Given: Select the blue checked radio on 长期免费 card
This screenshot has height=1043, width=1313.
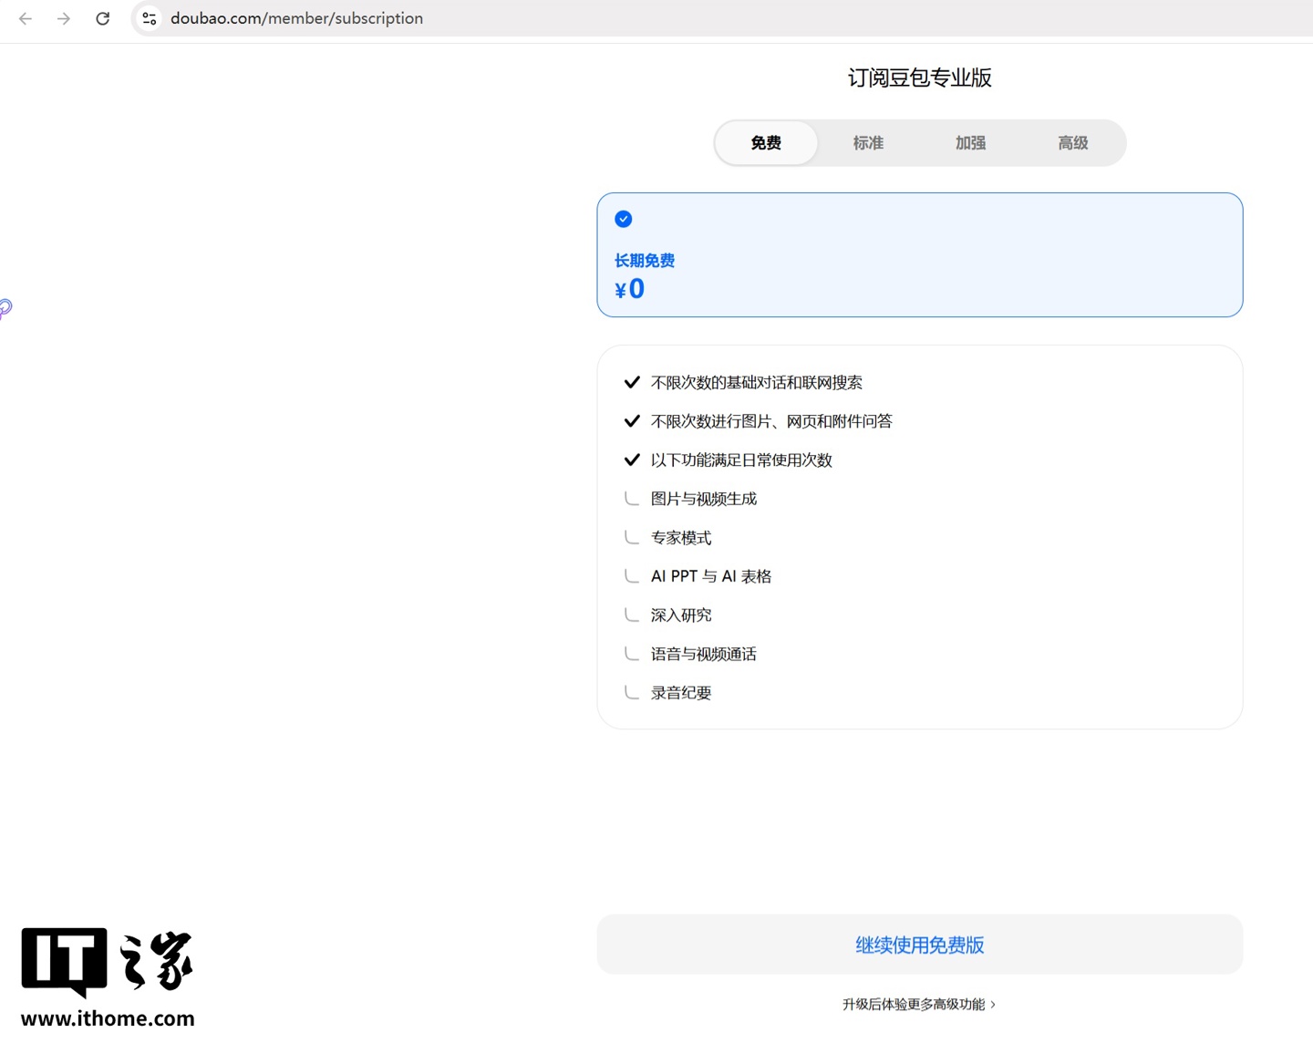Looking at the screenshot, I should click(x=624, y=219).
